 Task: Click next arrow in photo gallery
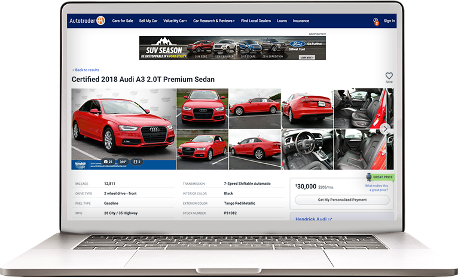click(x=385, y=129)
